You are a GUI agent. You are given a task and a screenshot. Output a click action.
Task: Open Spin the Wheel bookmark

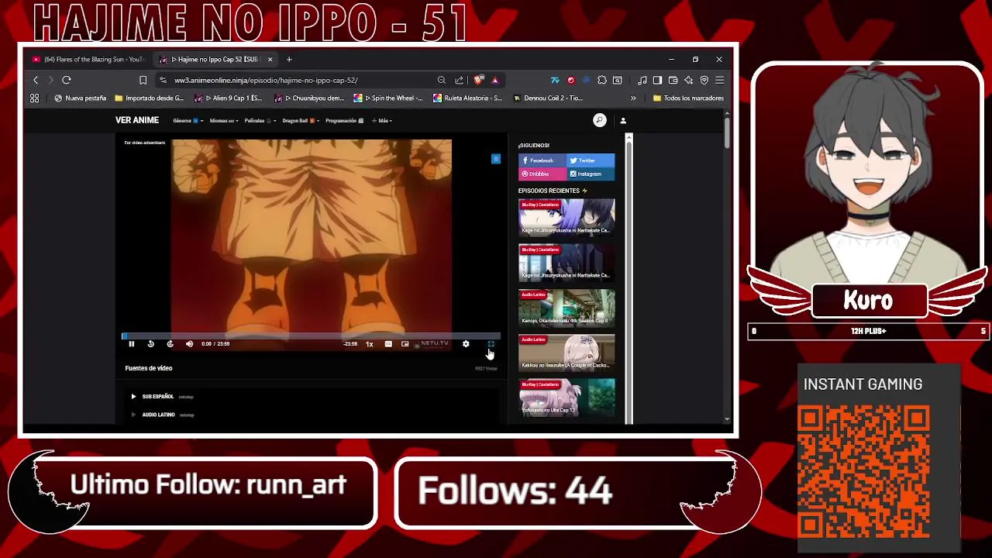pos(388,98)
